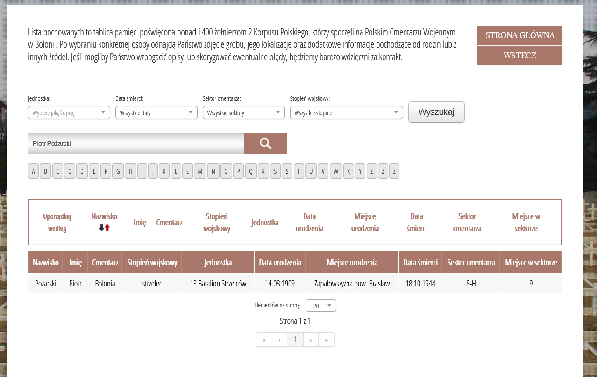The height and width of the screenshot is (377, 597).
Task: Change the Elementów na stronę count
Action: click(x=320, y=306)
